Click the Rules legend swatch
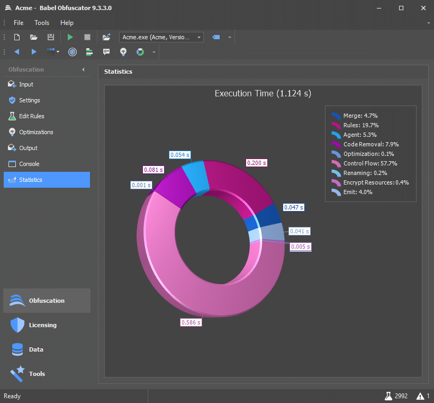The width and height of the screenshot is (434, 403). [x=336, y=125]
